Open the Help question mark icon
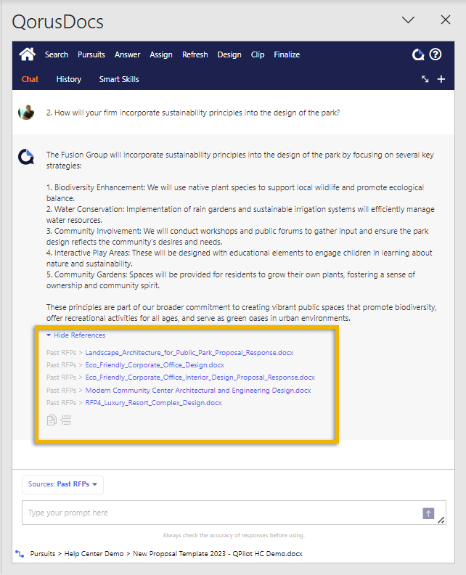 (436, 54)
